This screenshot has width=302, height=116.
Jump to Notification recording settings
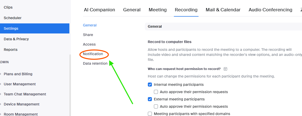coord(93,54)
